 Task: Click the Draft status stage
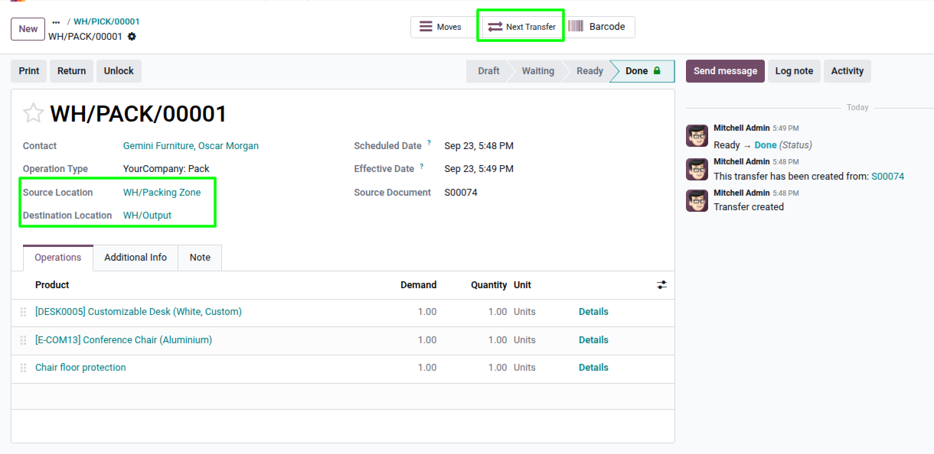(488, 71)
